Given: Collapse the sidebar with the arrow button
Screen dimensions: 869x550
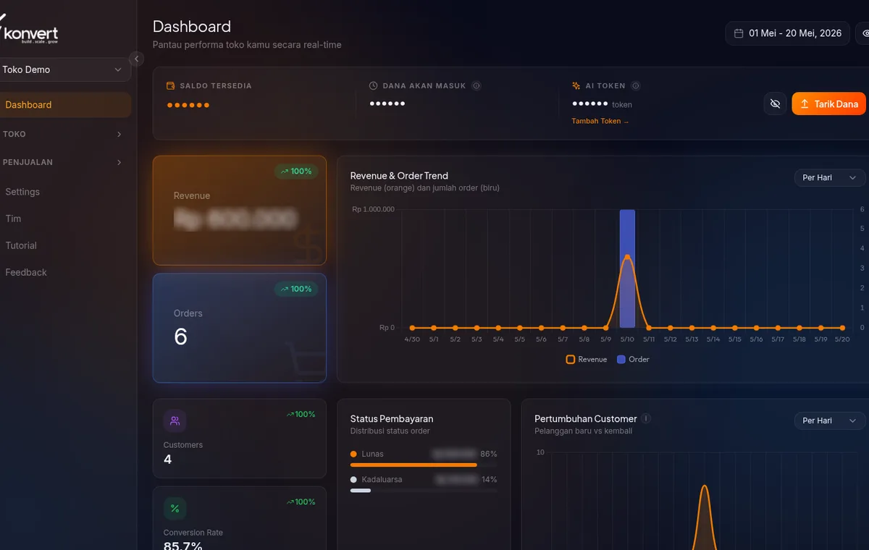Looking at the screenshot, I should click(x=137, y=59).
